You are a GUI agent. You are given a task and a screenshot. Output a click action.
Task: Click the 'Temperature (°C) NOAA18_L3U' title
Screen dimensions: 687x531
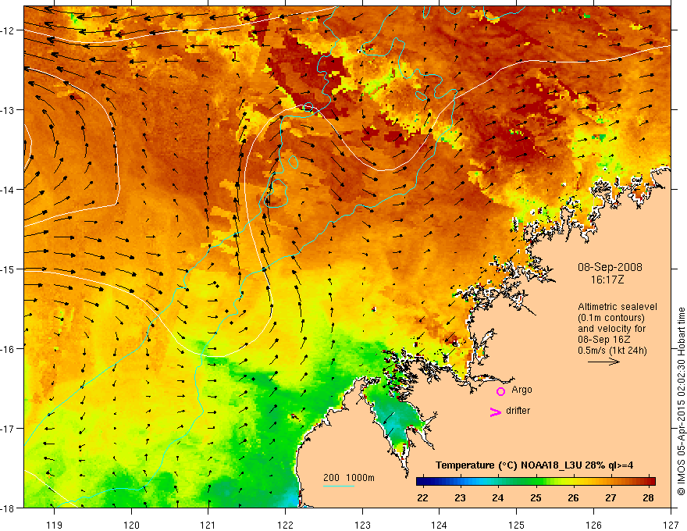509,465
